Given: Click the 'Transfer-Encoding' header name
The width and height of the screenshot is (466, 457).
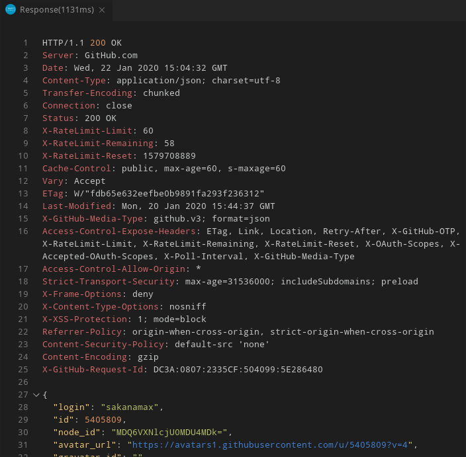Looking at the screenshot, I should (87, 93).
